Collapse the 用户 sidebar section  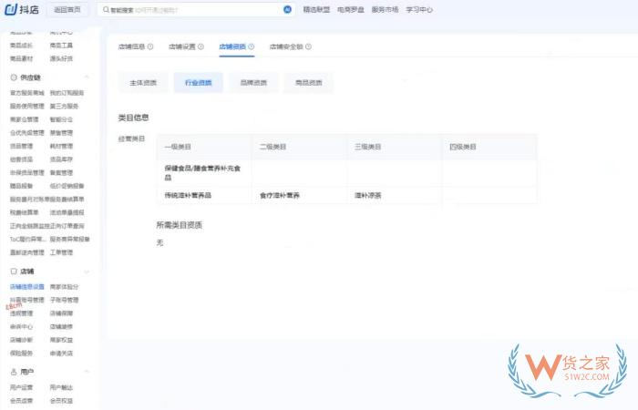(x=87, y=372)
